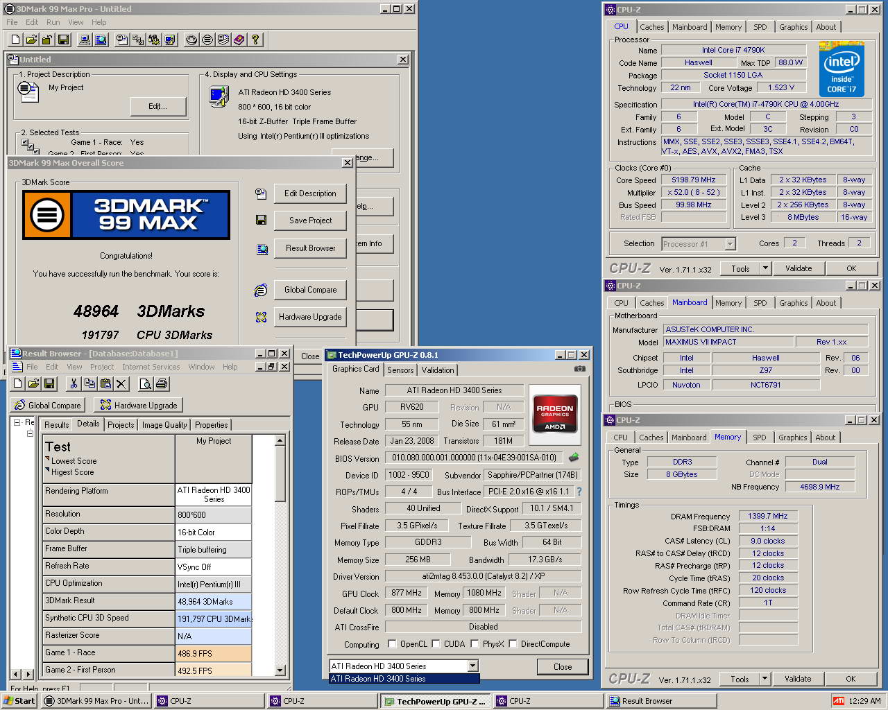Toggle PhysX checkbox in GPU-Z

click(x=475, y=643)
